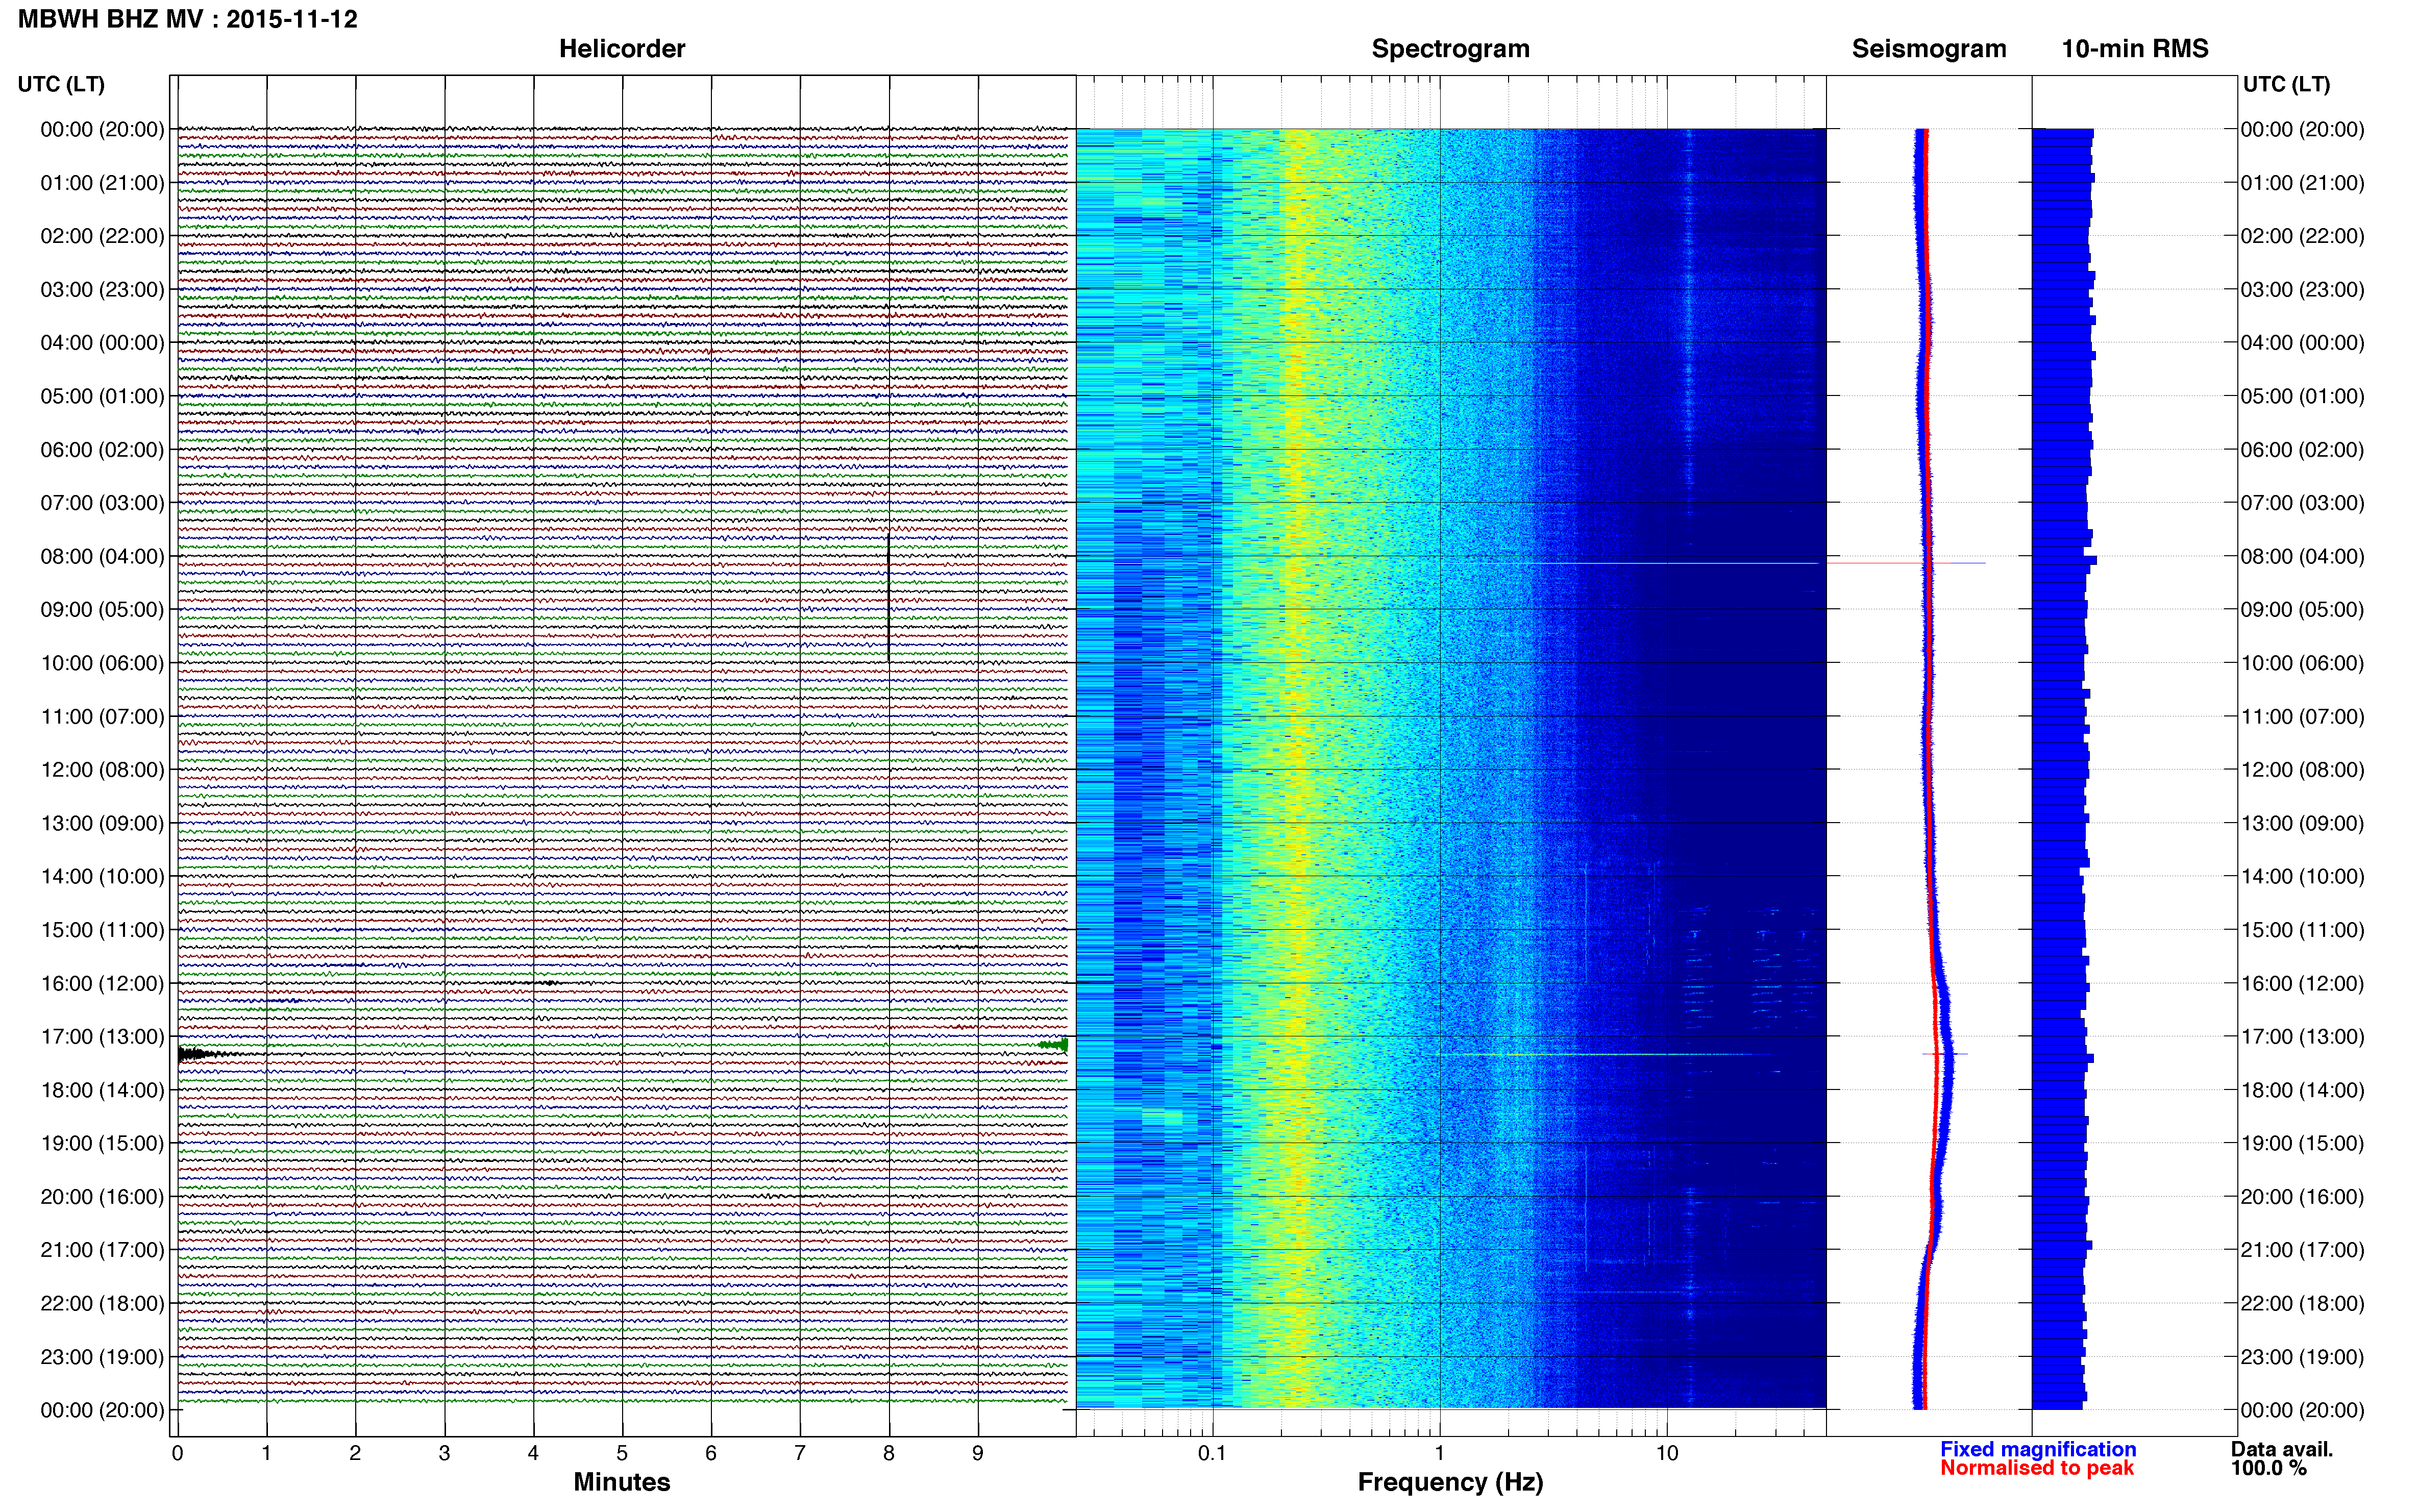Screen dimensions: 2419x1512
Task: Click the Fixed magnification legend text
Action: 2038,1449
